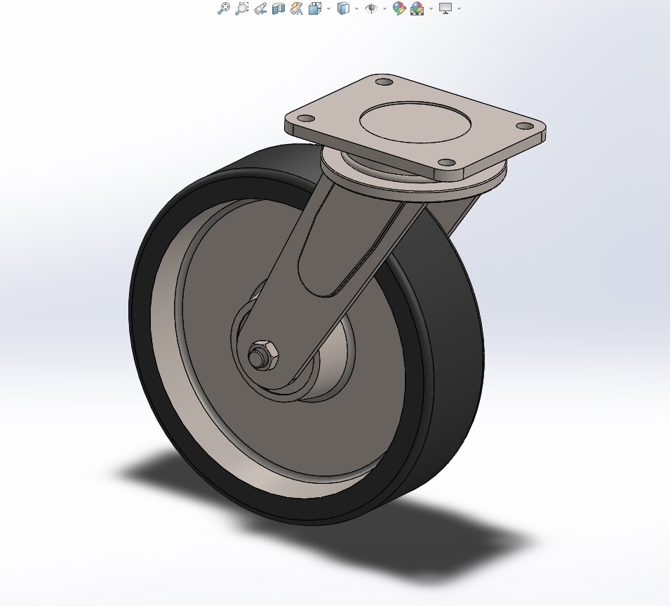Viewport: 670px width, 606px height.
Task: Expand the Display Style dropdown arrow
Action: 355,9
